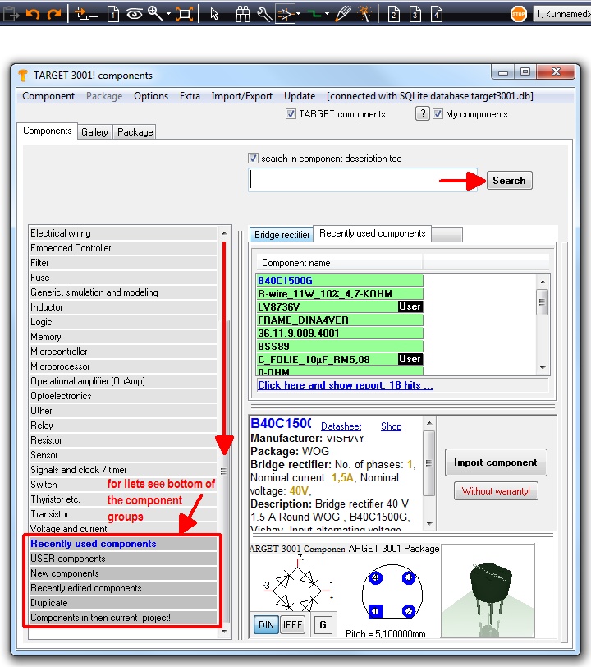Screen dimensions: 591x667
Task: Click the Import component button
Action: pos(495,462)
